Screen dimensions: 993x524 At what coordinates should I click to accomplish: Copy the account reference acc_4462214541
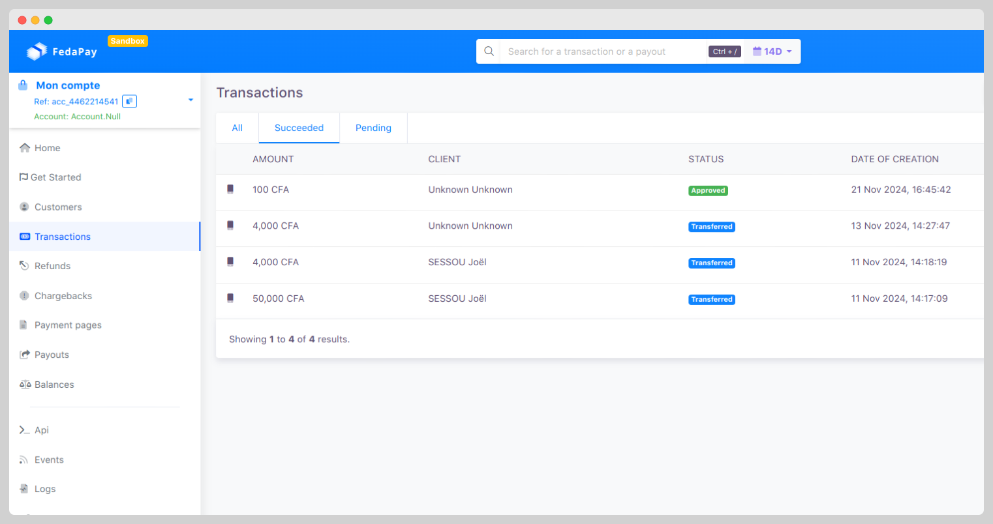pyautogui.click(x=129, y=101)
